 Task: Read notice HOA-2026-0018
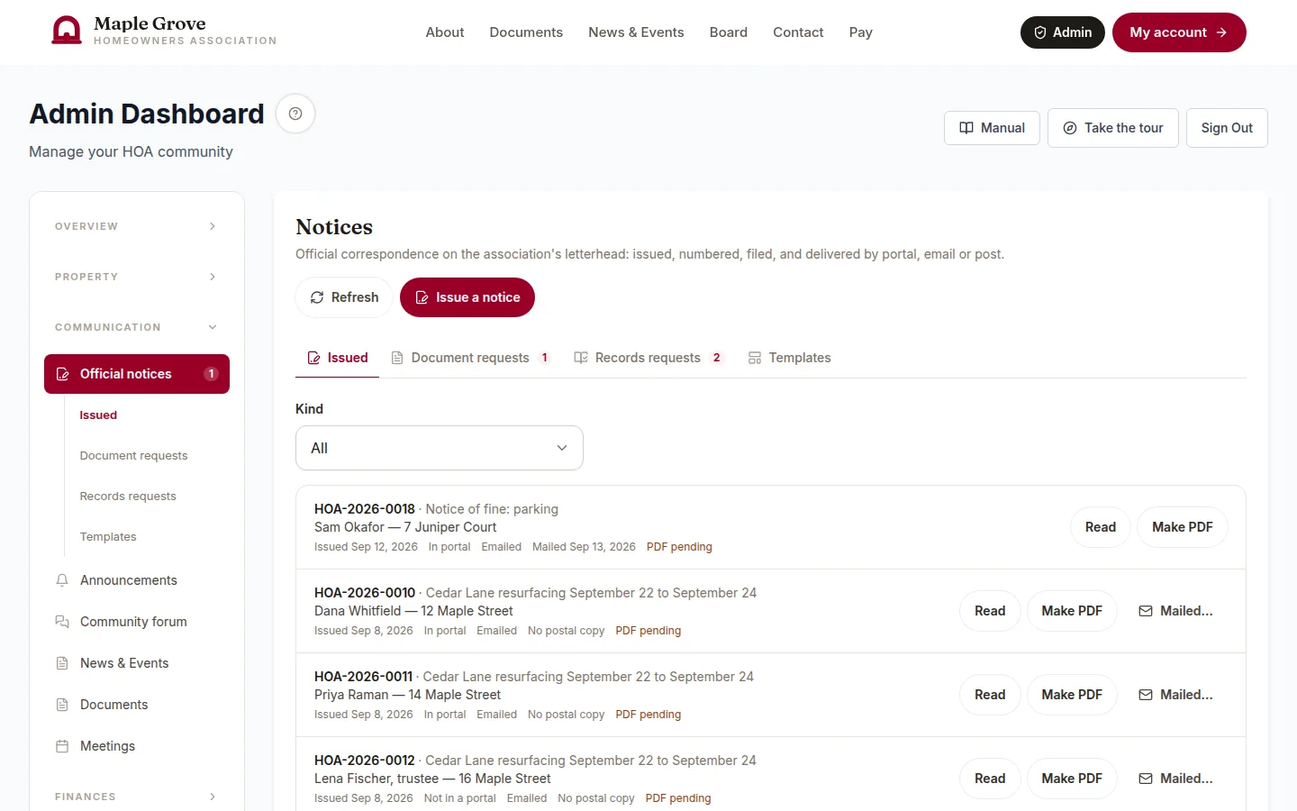tap(1101, 527)
